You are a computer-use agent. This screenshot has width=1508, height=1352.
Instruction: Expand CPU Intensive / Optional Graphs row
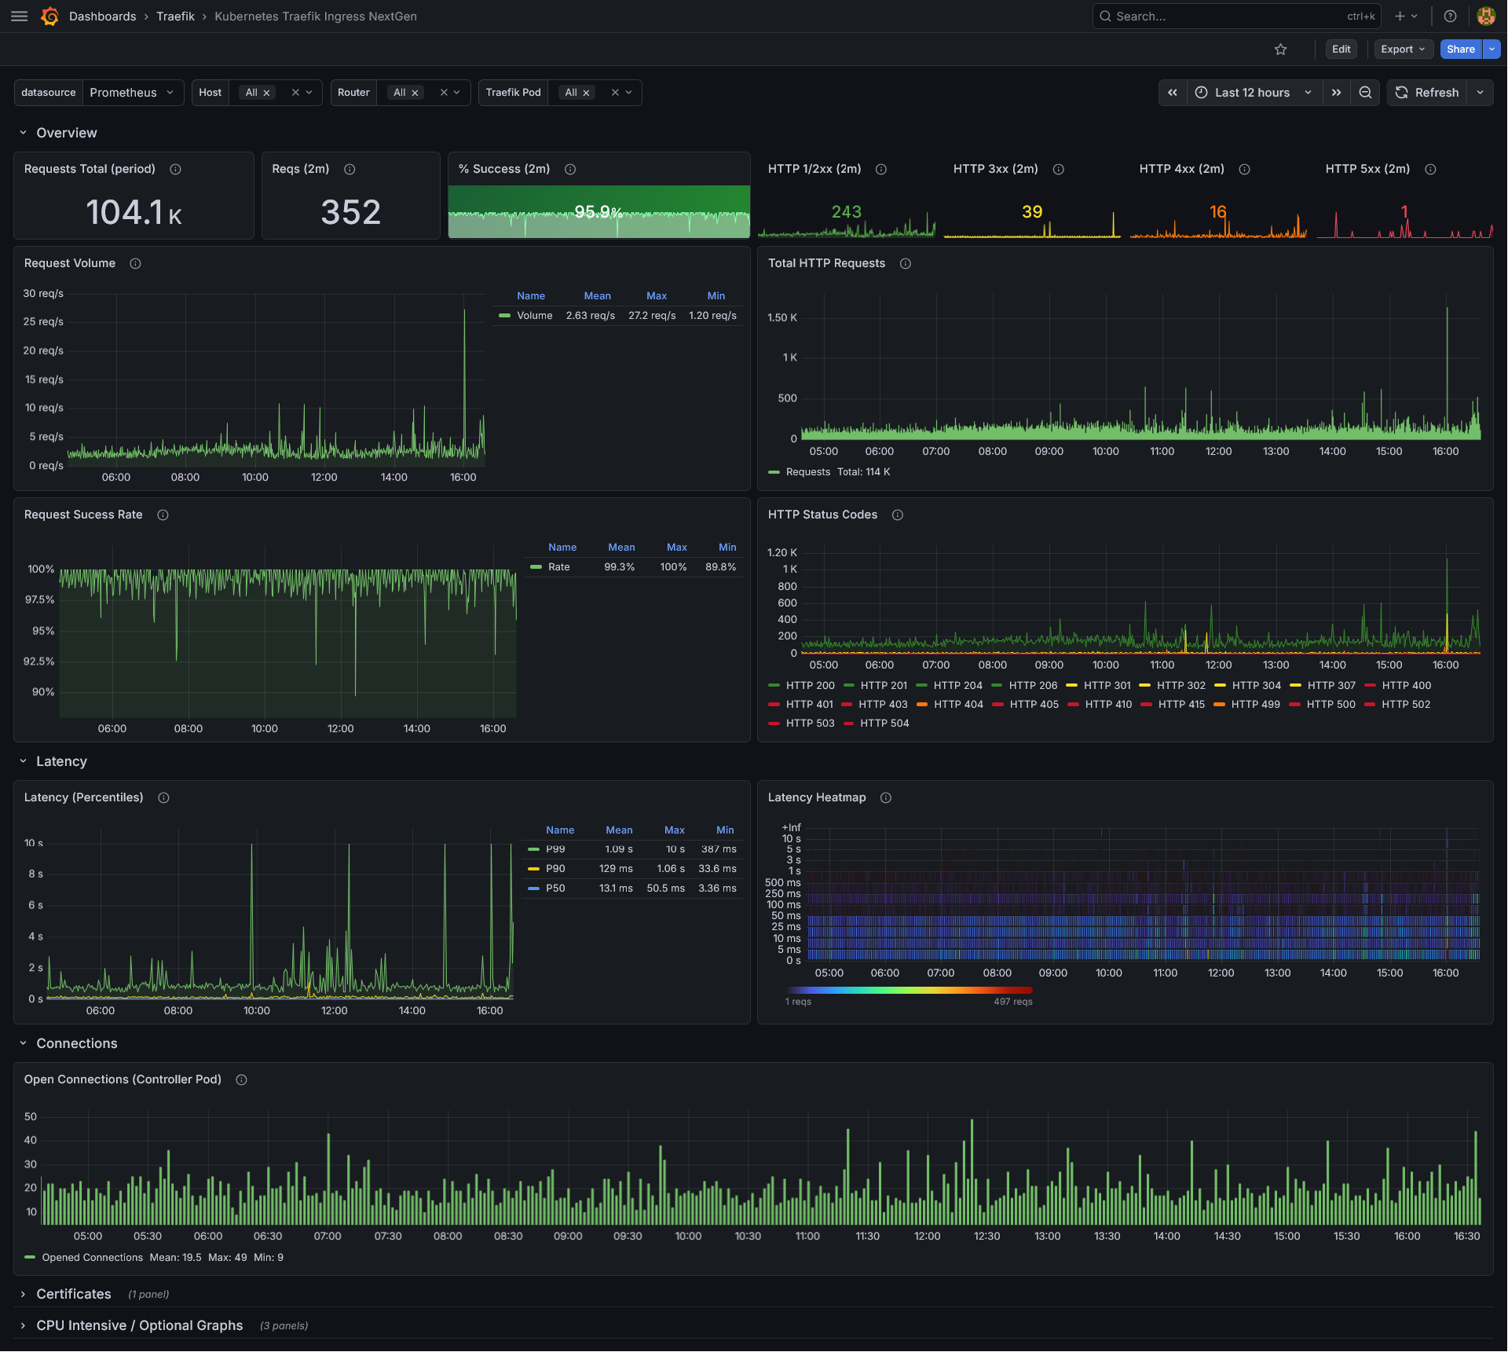pos(24,1325)
